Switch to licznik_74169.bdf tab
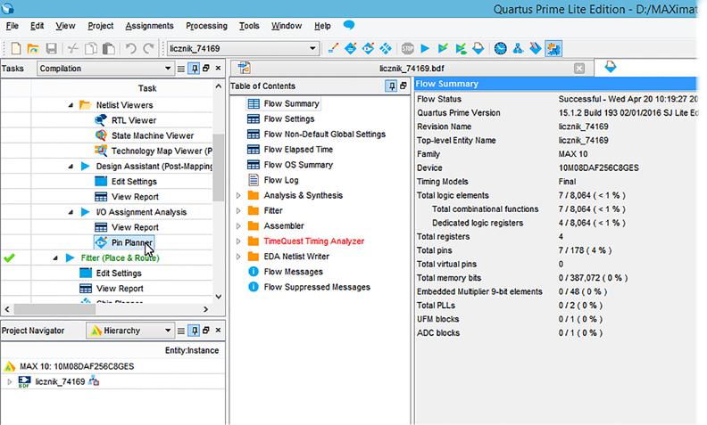The width and height of the screenshot is (707, 425). point(412,68)
